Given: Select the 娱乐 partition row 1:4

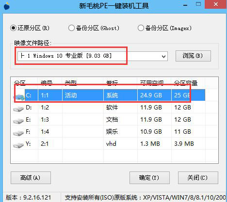Looking at the screenshot, I should tap(108, 132).
